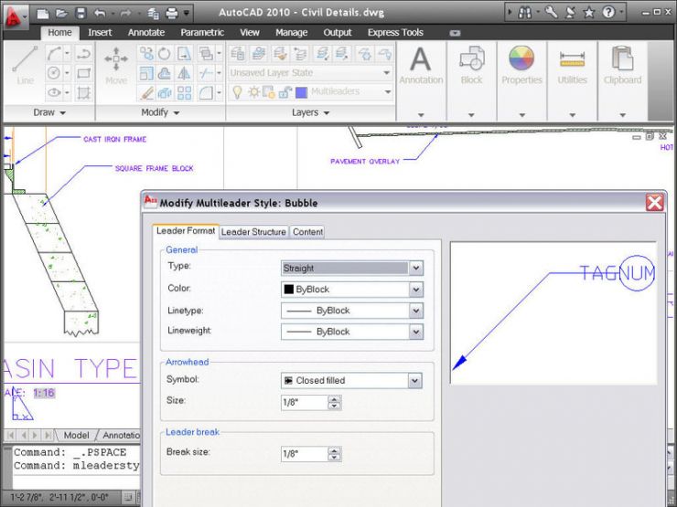
Task: Select the Trim tool
Action: pos(206,73)
